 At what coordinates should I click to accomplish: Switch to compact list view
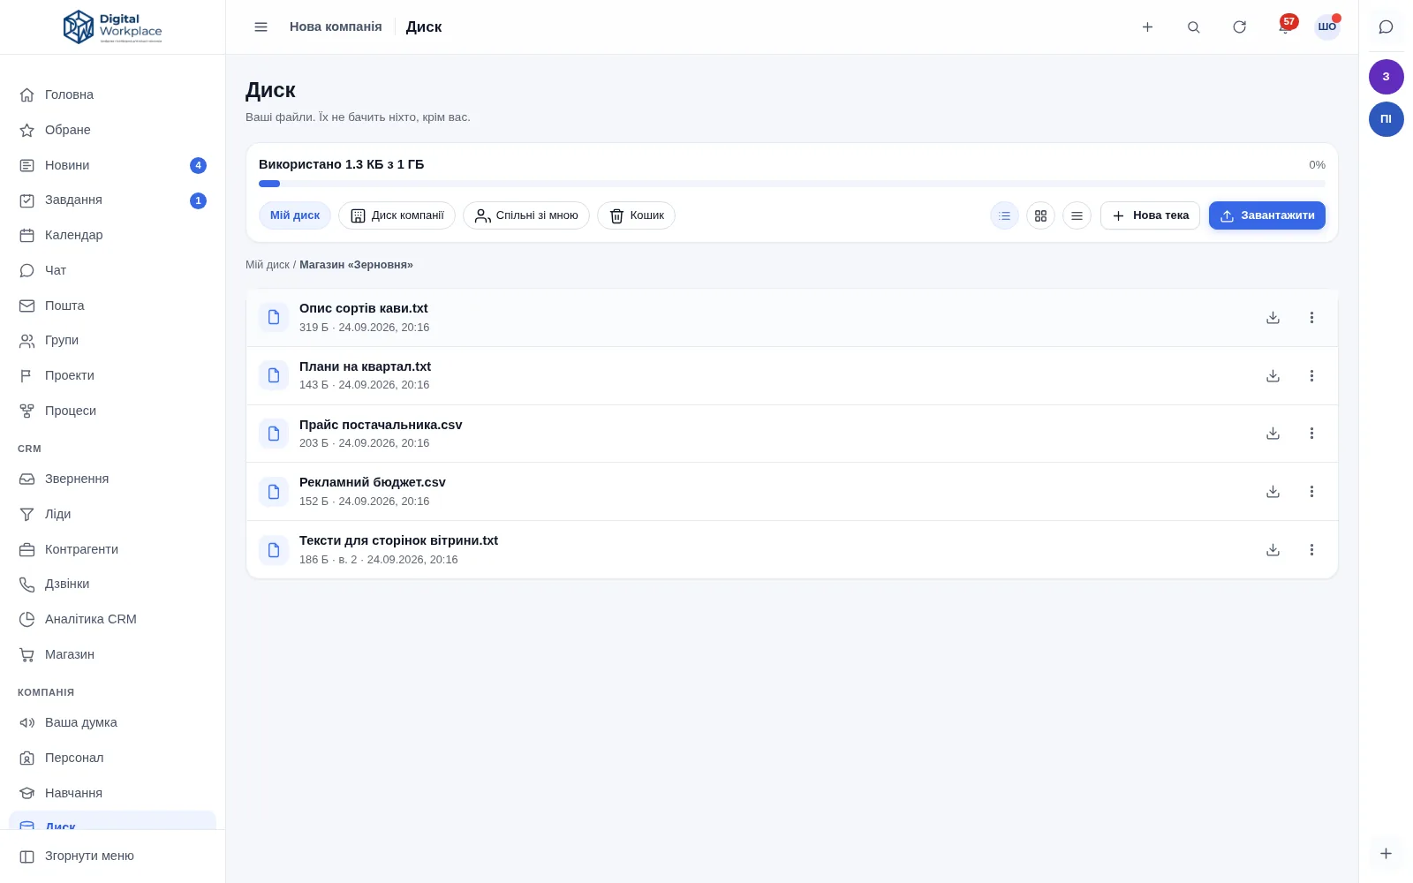[x=1077, y=215]
